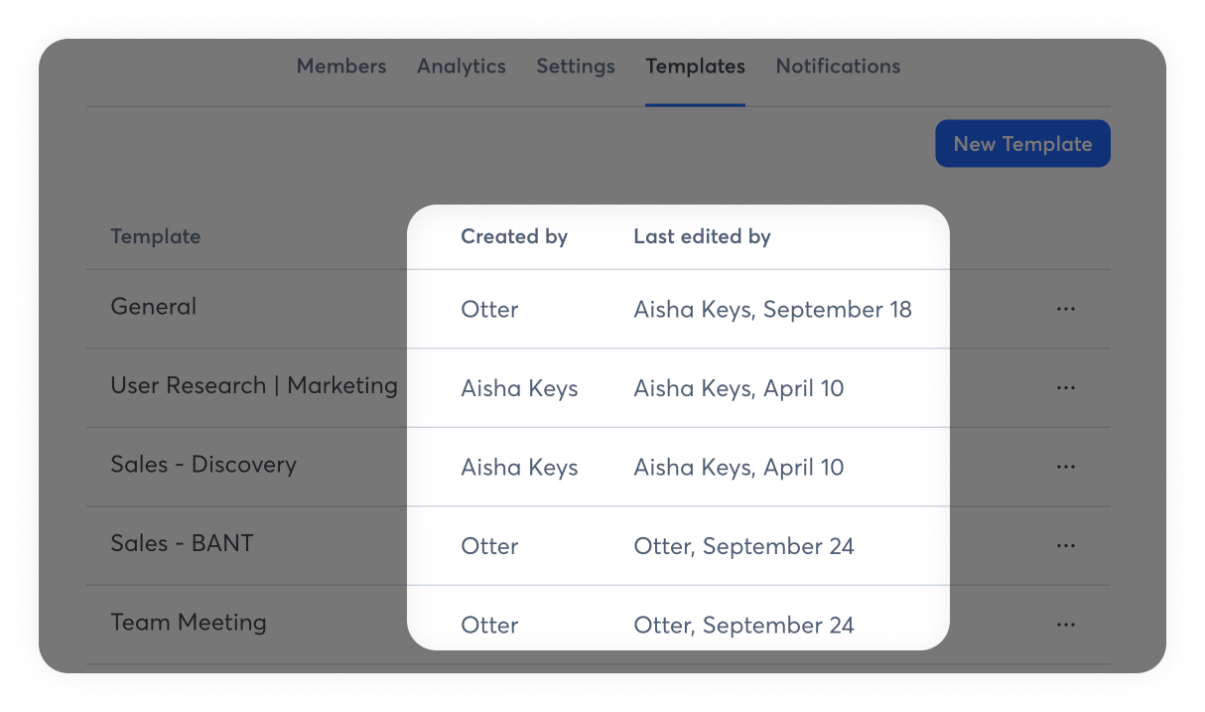Click the New Template button

[1022, 144]
